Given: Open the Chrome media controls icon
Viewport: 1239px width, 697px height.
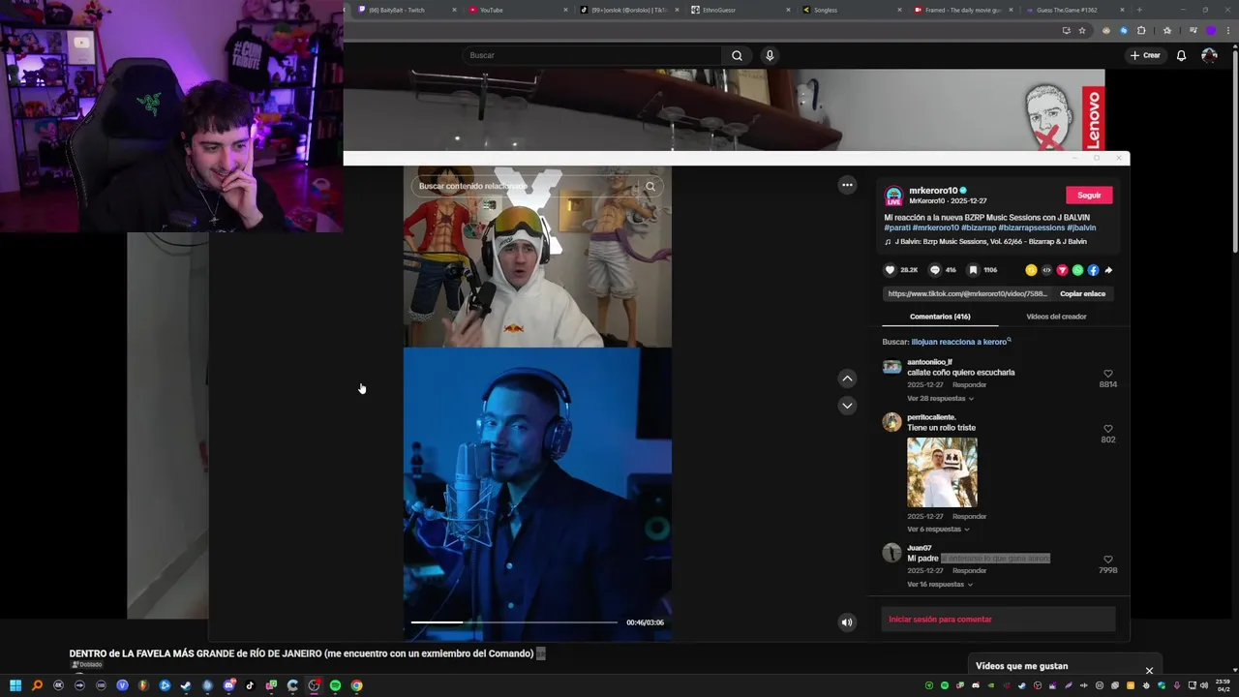Looking at the screenshot, I should tap(1193, 30).
